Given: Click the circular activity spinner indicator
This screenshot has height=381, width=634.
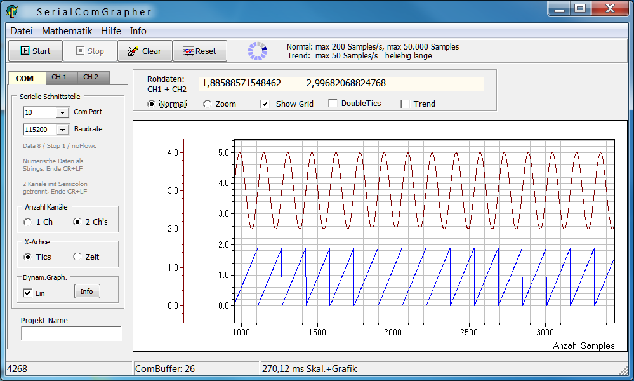Looking at the screenshot, I should [x=257, y=51].
